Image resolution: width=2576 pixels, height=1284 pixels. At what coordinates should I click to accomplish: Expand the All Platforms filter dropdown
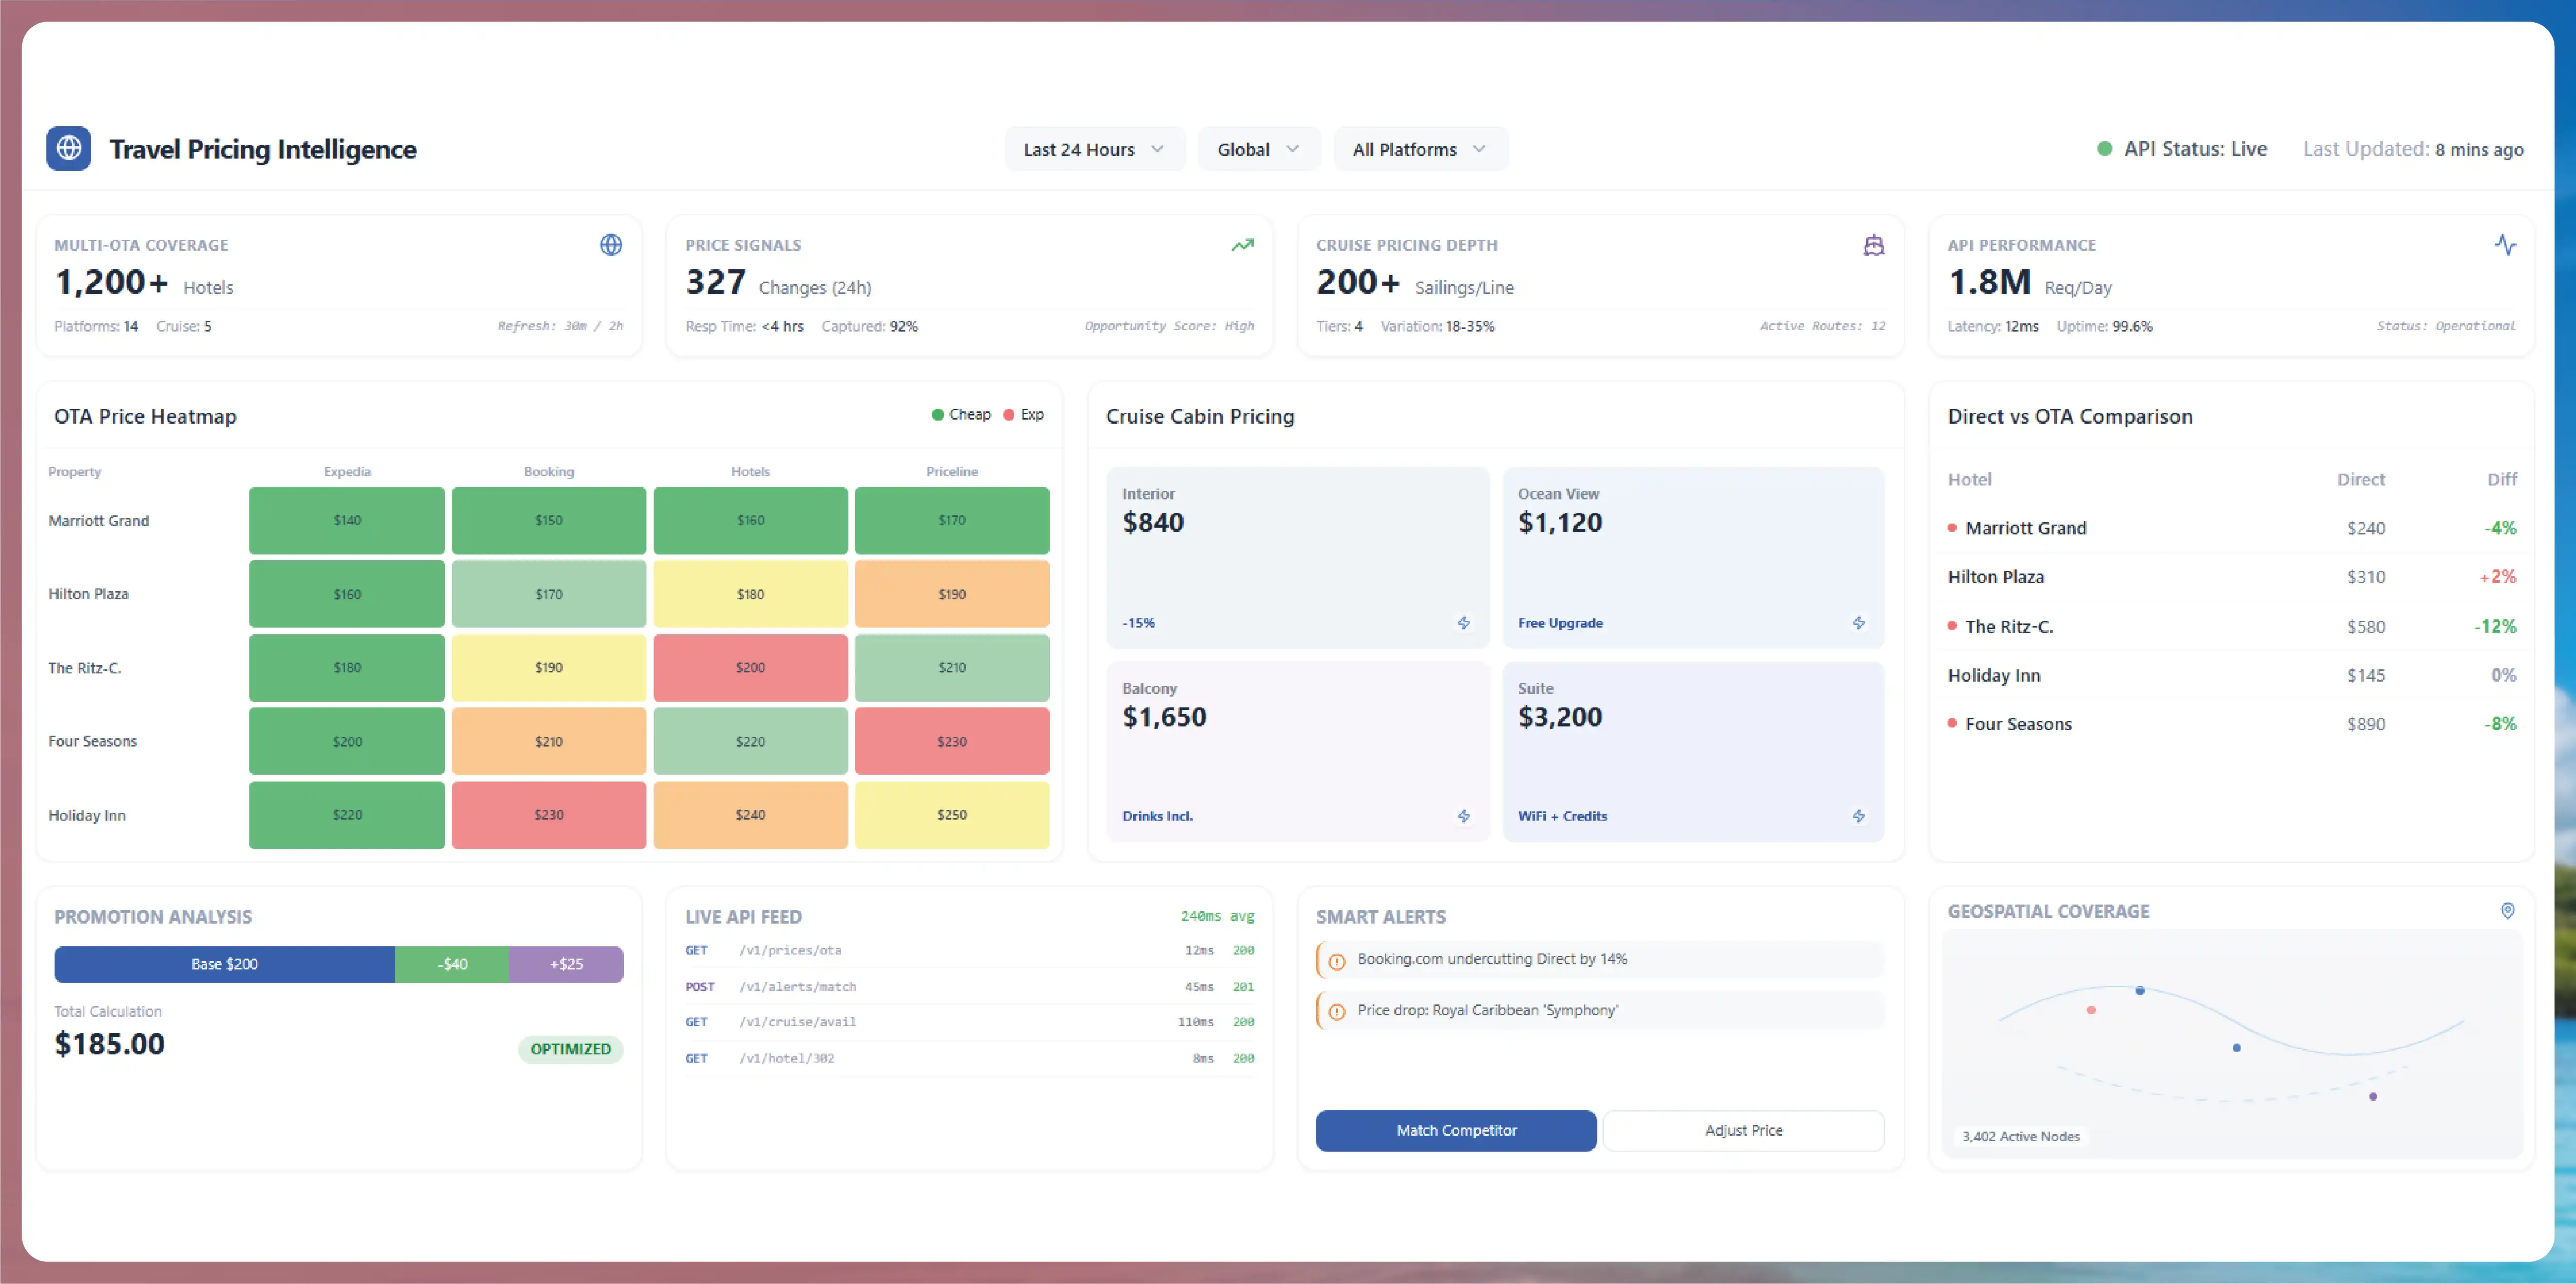(x=1420, y=149)
